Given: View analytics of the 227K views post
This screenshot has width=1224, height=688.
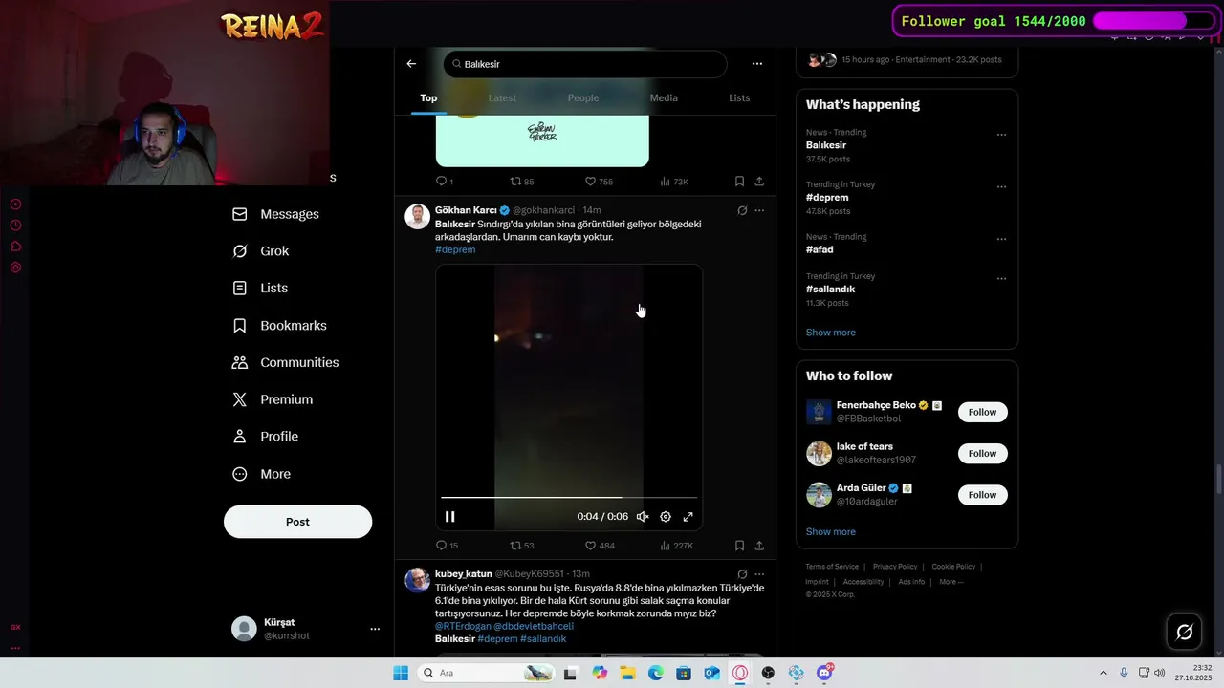Looking at the screenshot, I should coord(676,546).
